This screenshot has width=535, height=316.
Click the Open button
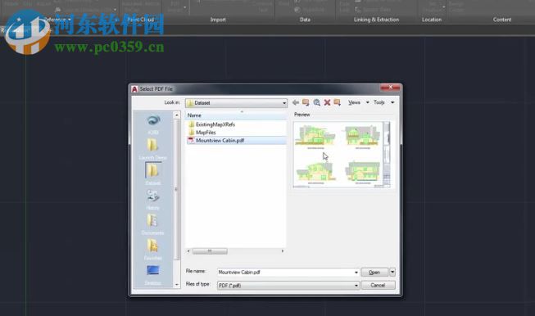click(374, 272)
